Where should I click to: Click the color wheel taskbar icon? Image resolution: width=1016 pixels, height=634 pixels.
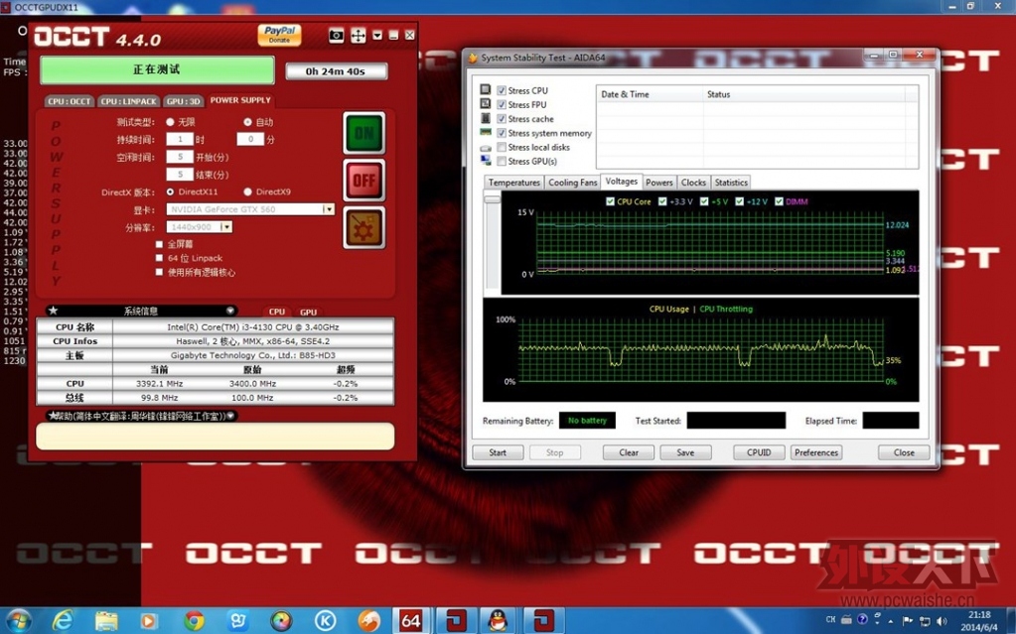[x=281, y=620]
